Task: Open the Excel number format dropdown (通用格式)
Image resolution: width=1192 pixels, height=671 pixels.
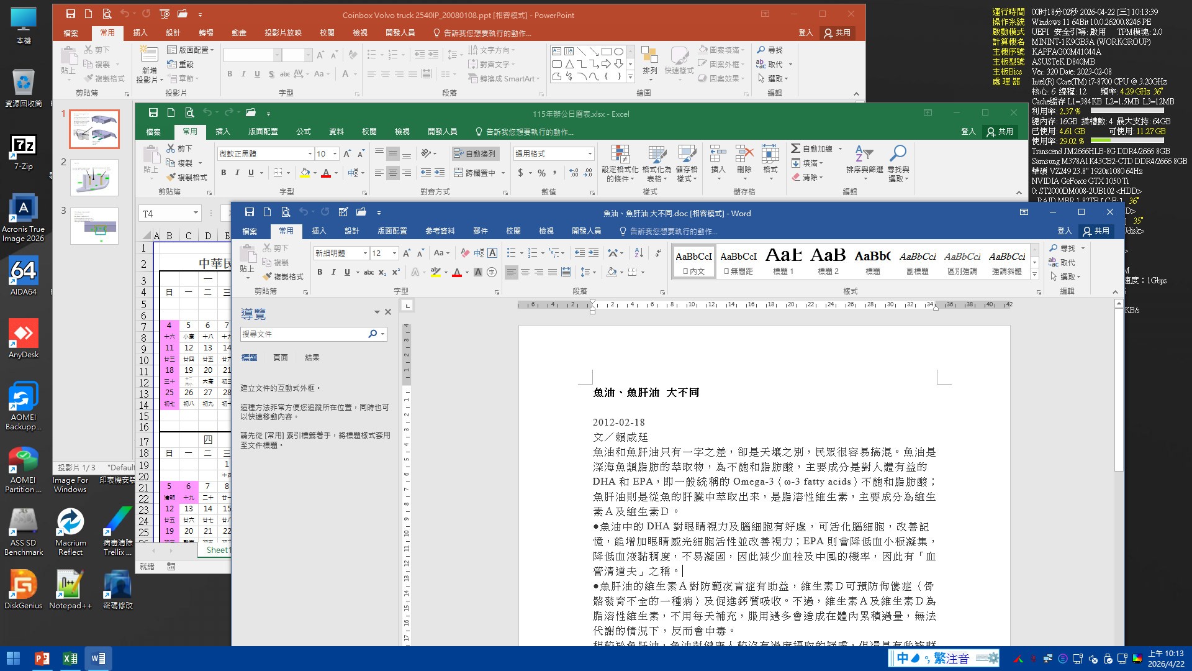Action: pos(590,153)
